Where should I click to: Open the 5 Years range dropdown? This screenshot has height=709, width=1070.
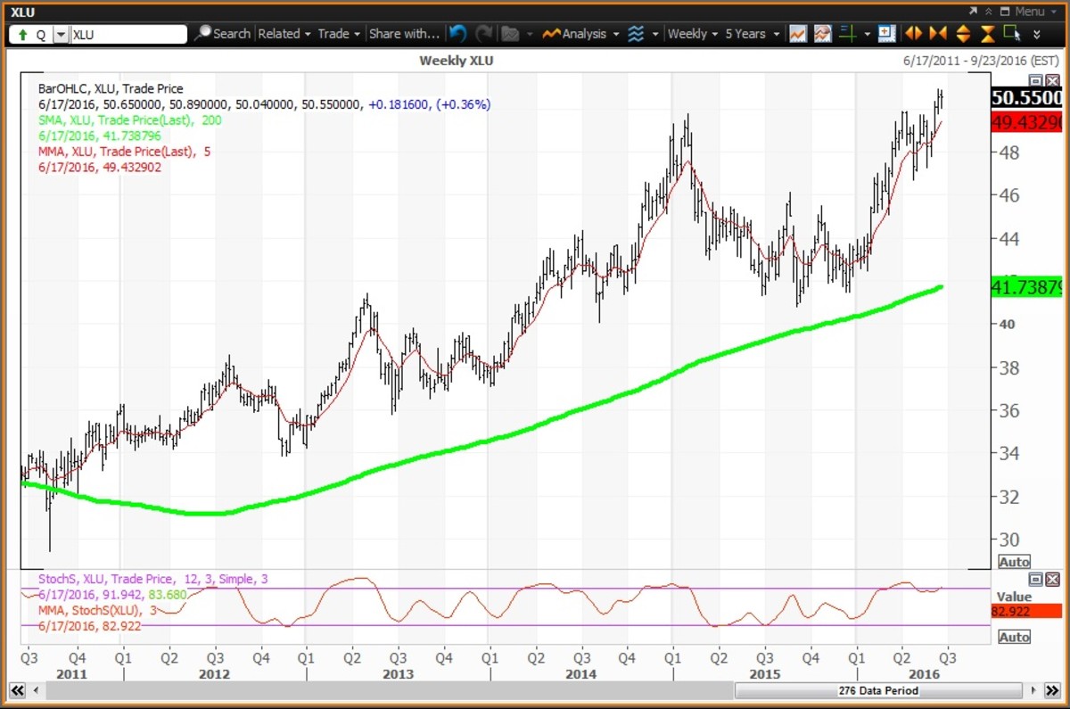click(752, 34)
